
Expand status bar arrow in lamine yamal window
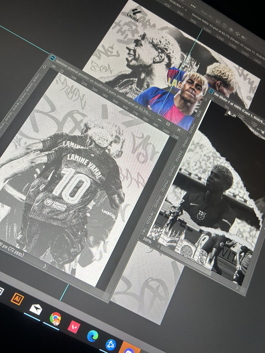(x=45, y=266)
